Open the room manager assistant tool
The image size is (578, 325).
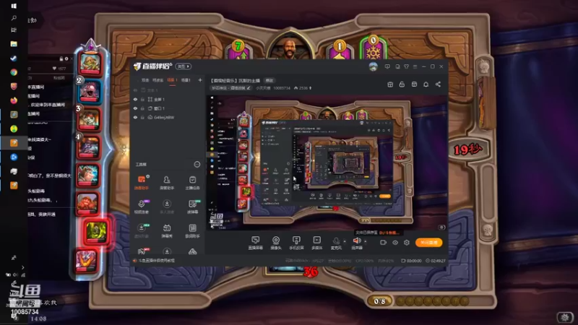tap(167, 183)
